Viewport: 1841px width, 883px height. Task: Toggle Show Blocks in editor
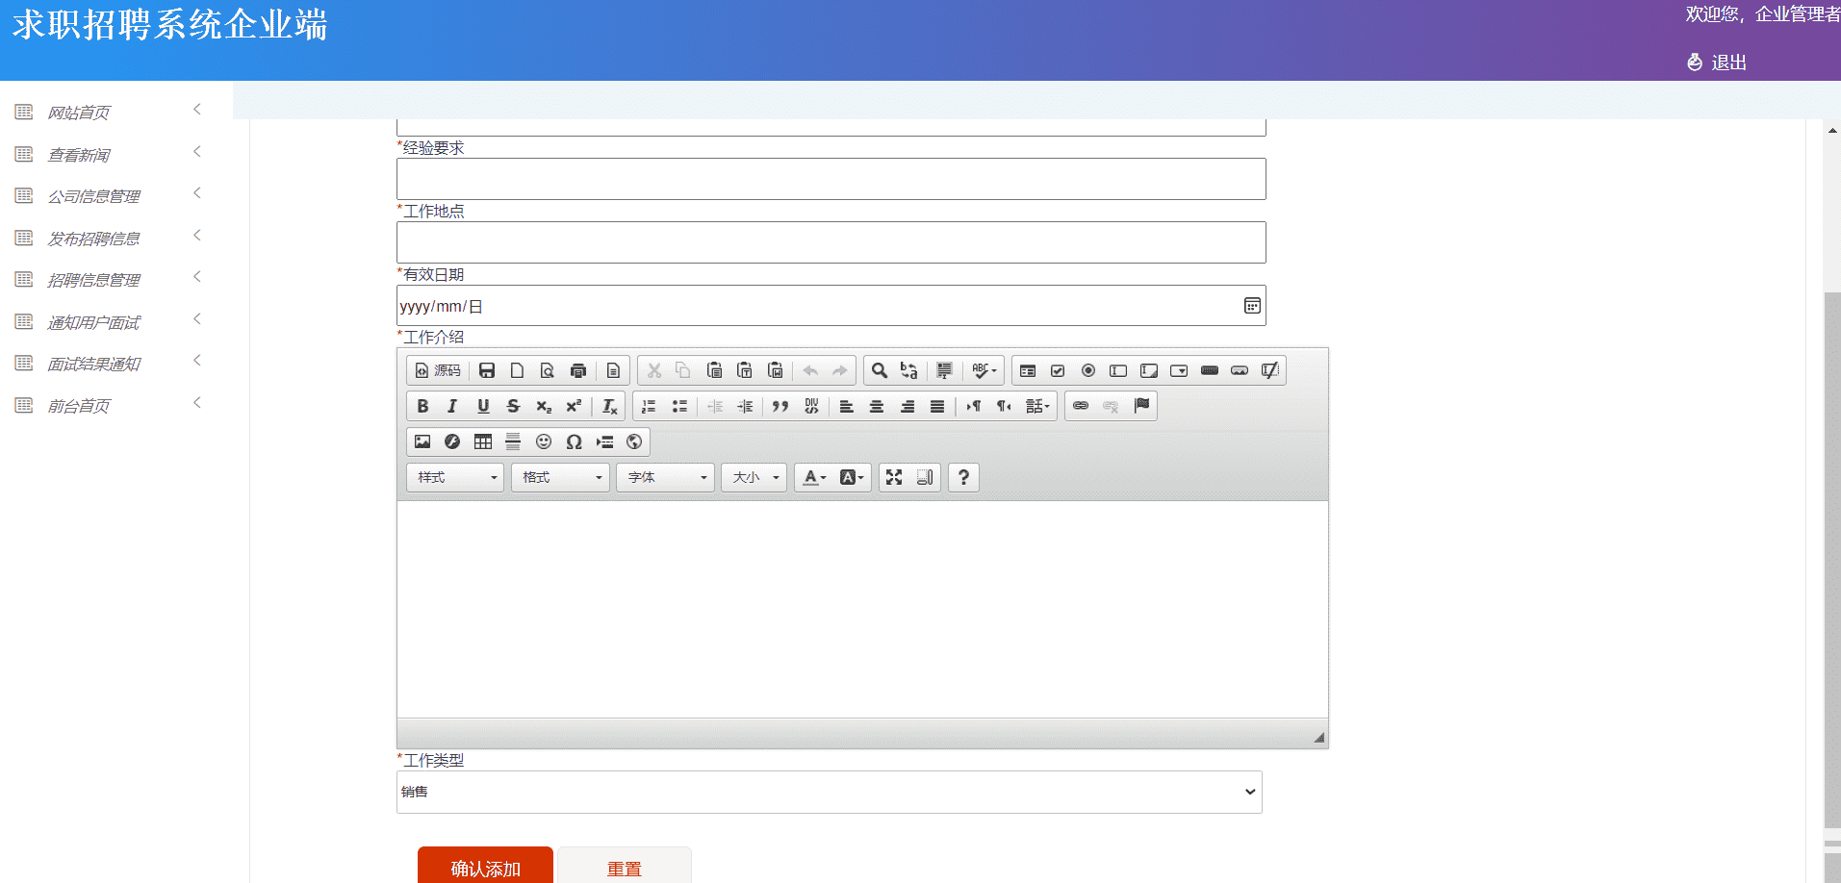click(925, 477)
